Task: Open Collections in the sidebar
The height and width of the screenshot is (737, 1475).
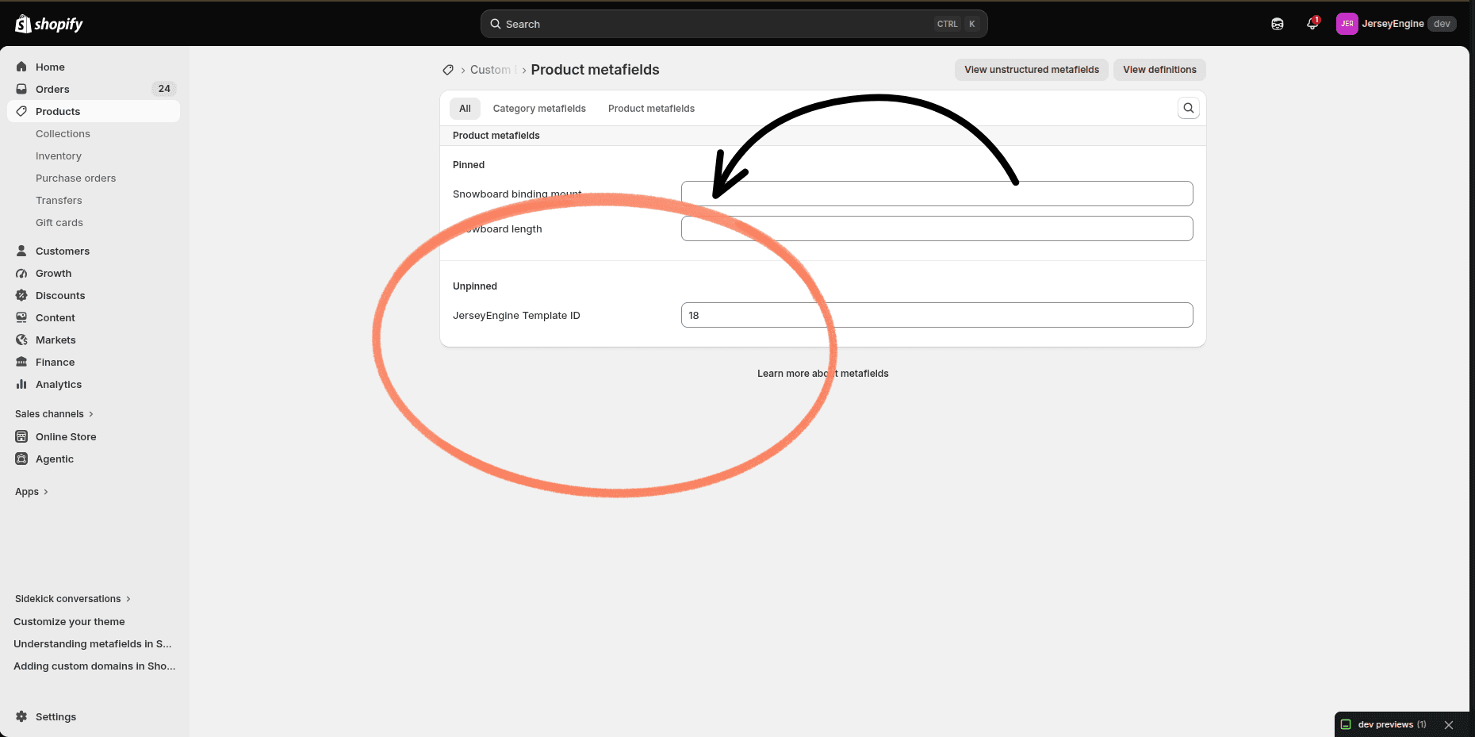Action: pos(63,133)
